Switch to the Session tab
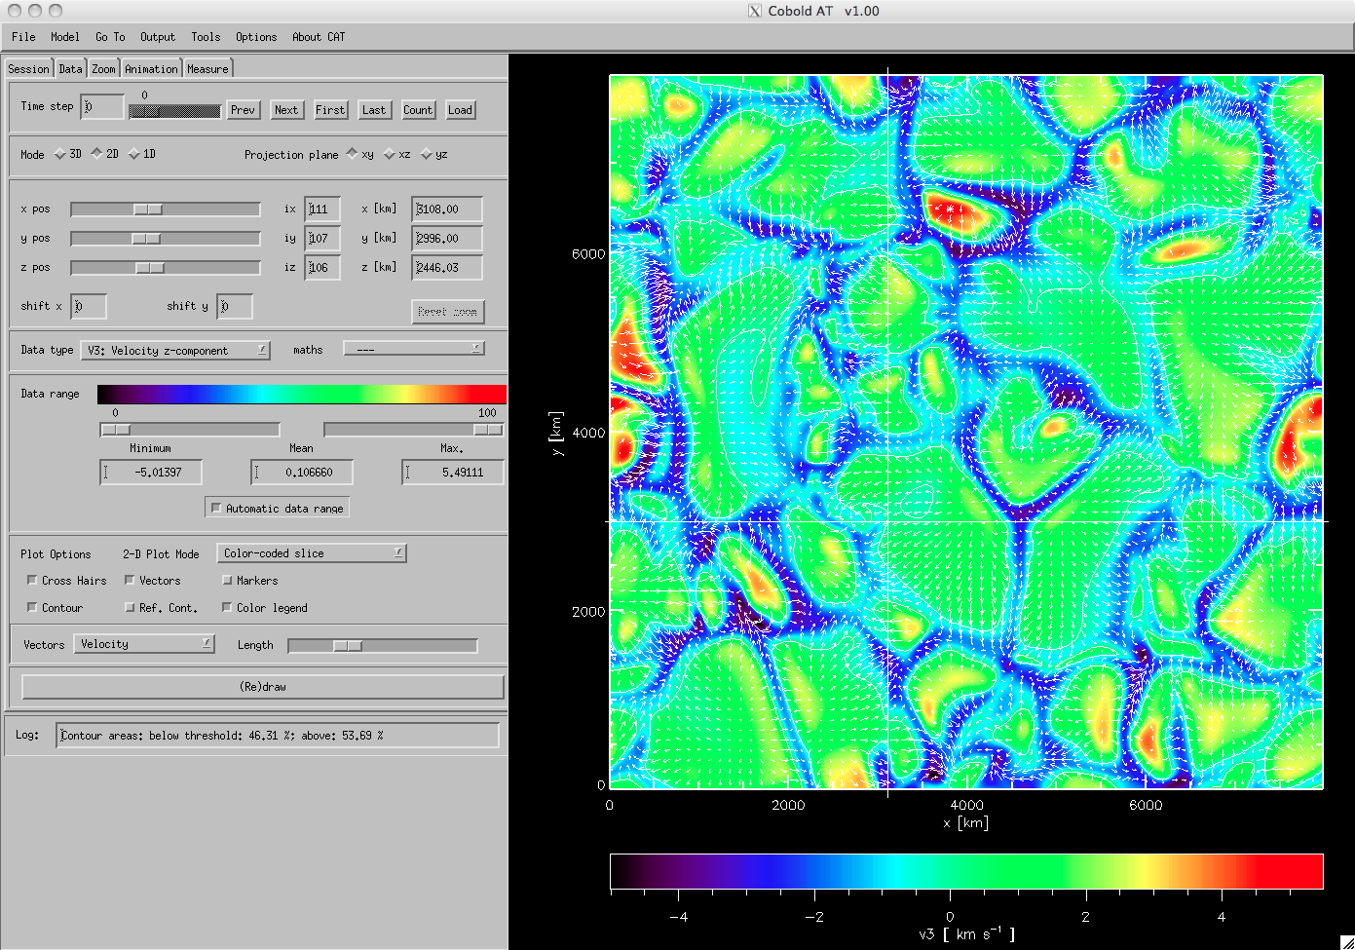Image resolution: width=1355 pixels, height=950 pixels. click(x=28, y=68)
